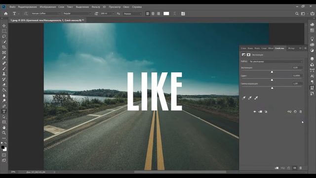316x178 pixels.
Task: Open the font style Regular dropdown
Action: point(77,13)
